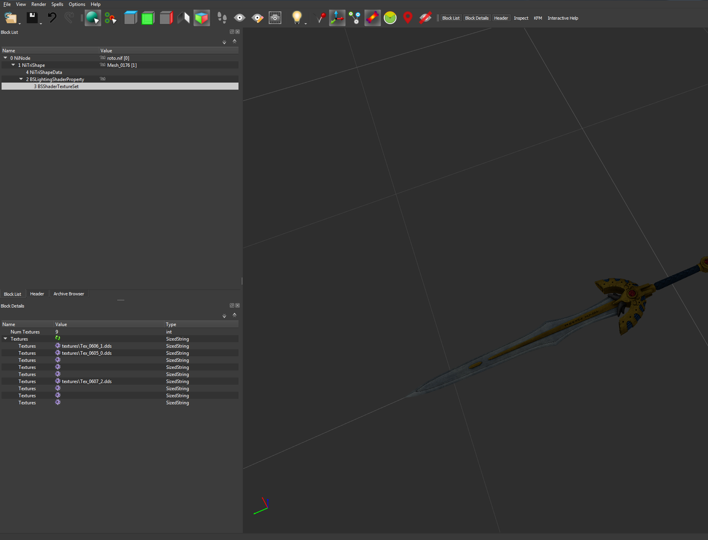
Task: Click the Undo arrow icon
Action: point(52,18)
